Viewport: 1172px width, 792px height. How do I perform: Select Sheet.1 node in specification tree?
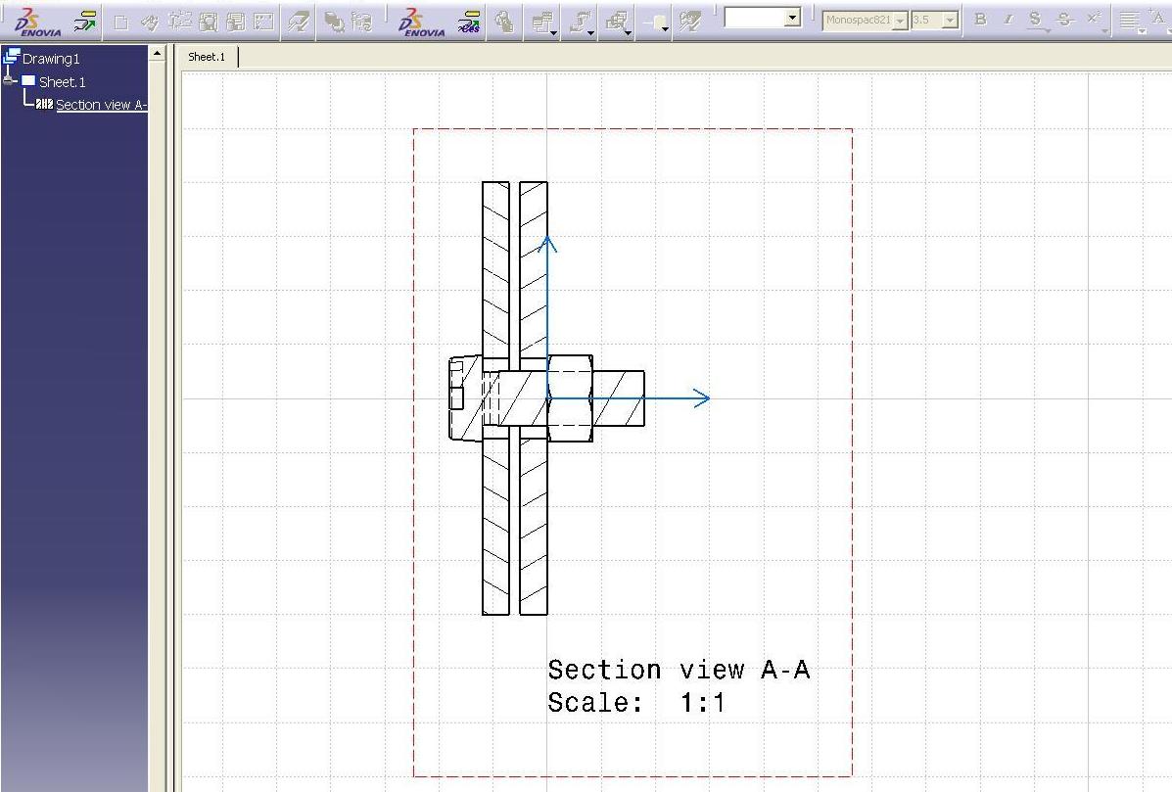point(62,82)
